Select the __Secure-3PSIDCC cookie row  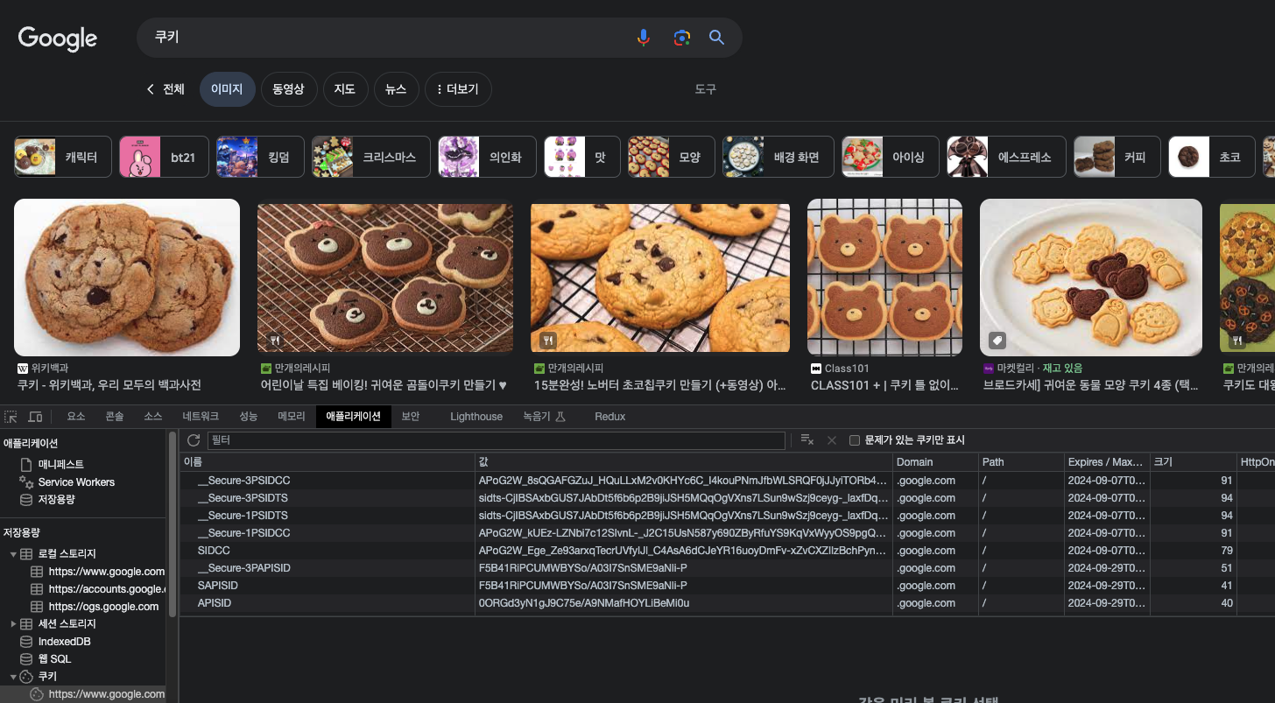(x=727, y=481)
